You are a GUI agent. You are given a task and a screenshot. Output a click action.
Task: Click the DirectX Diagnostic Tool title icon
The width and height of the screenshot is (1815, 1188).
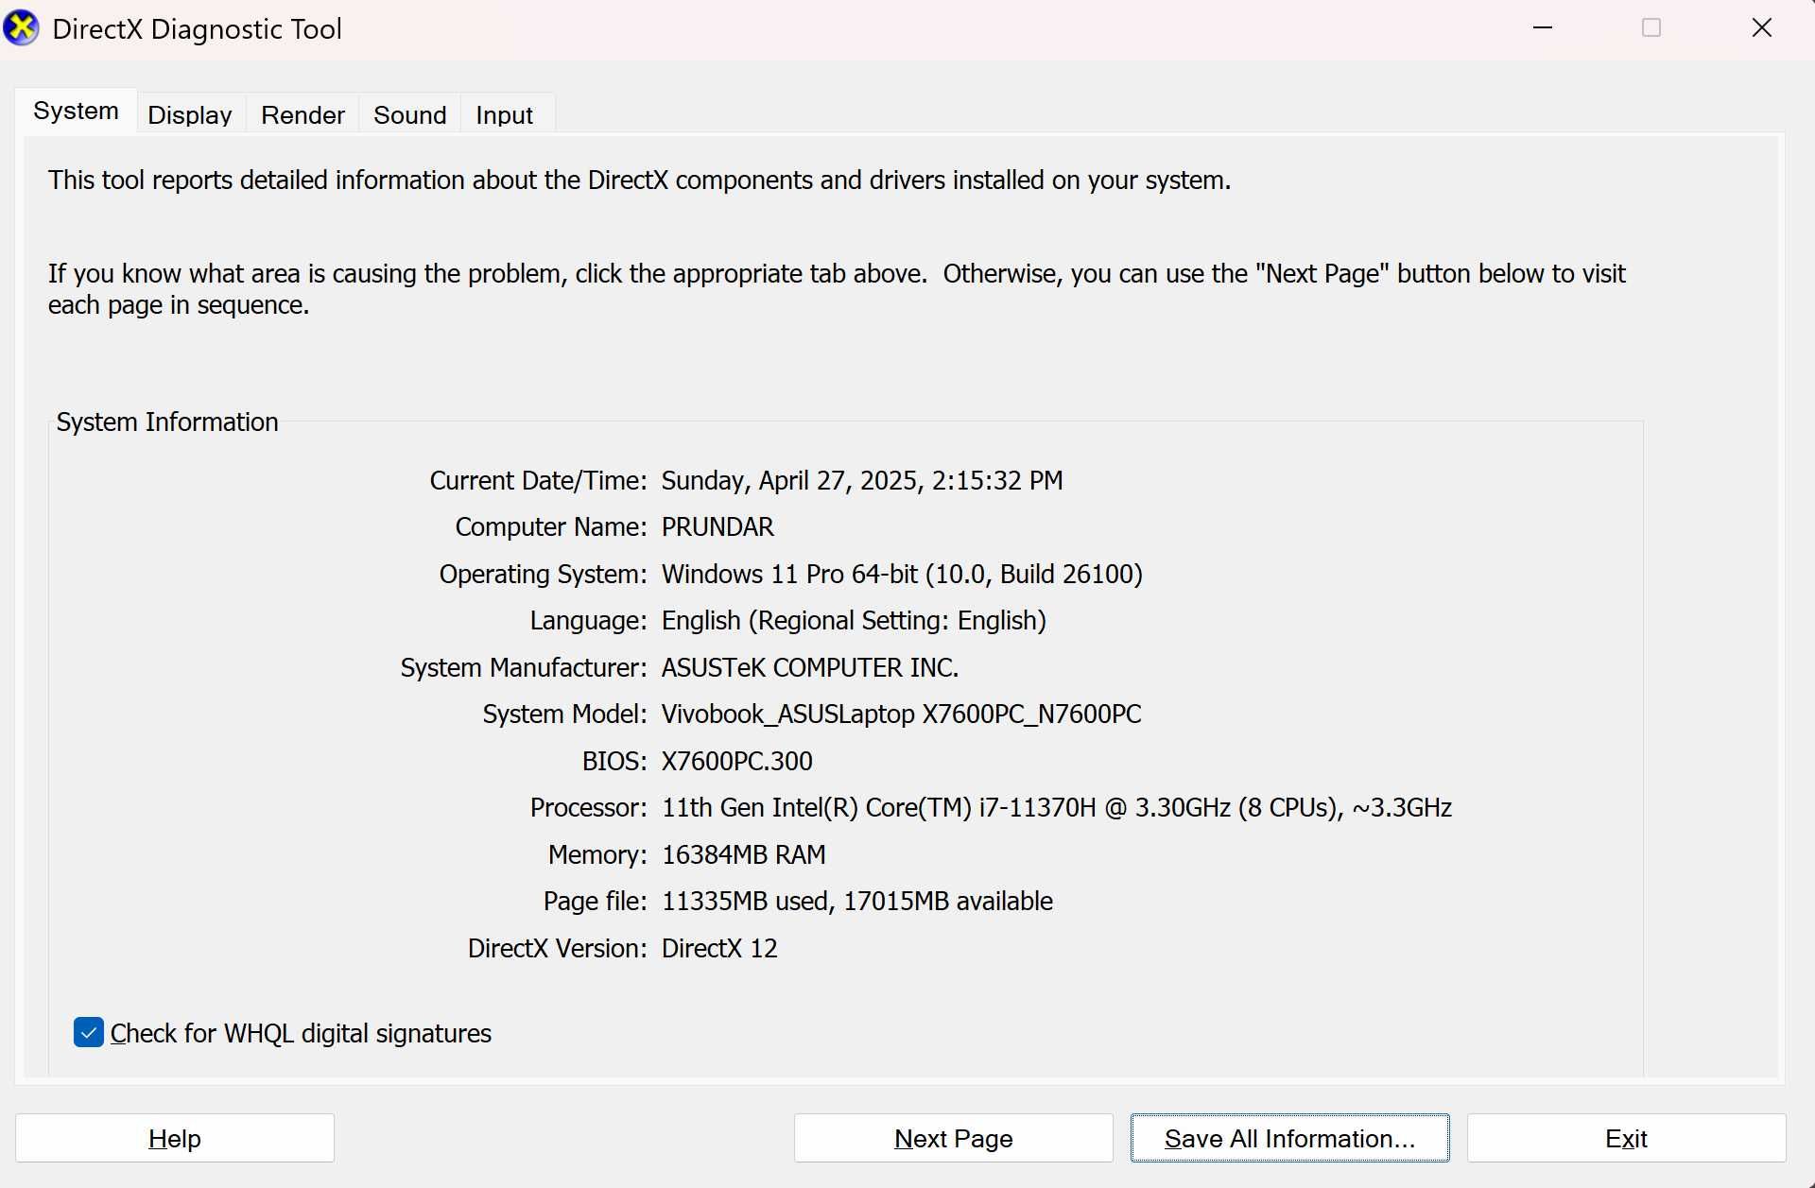coord(21,28)
